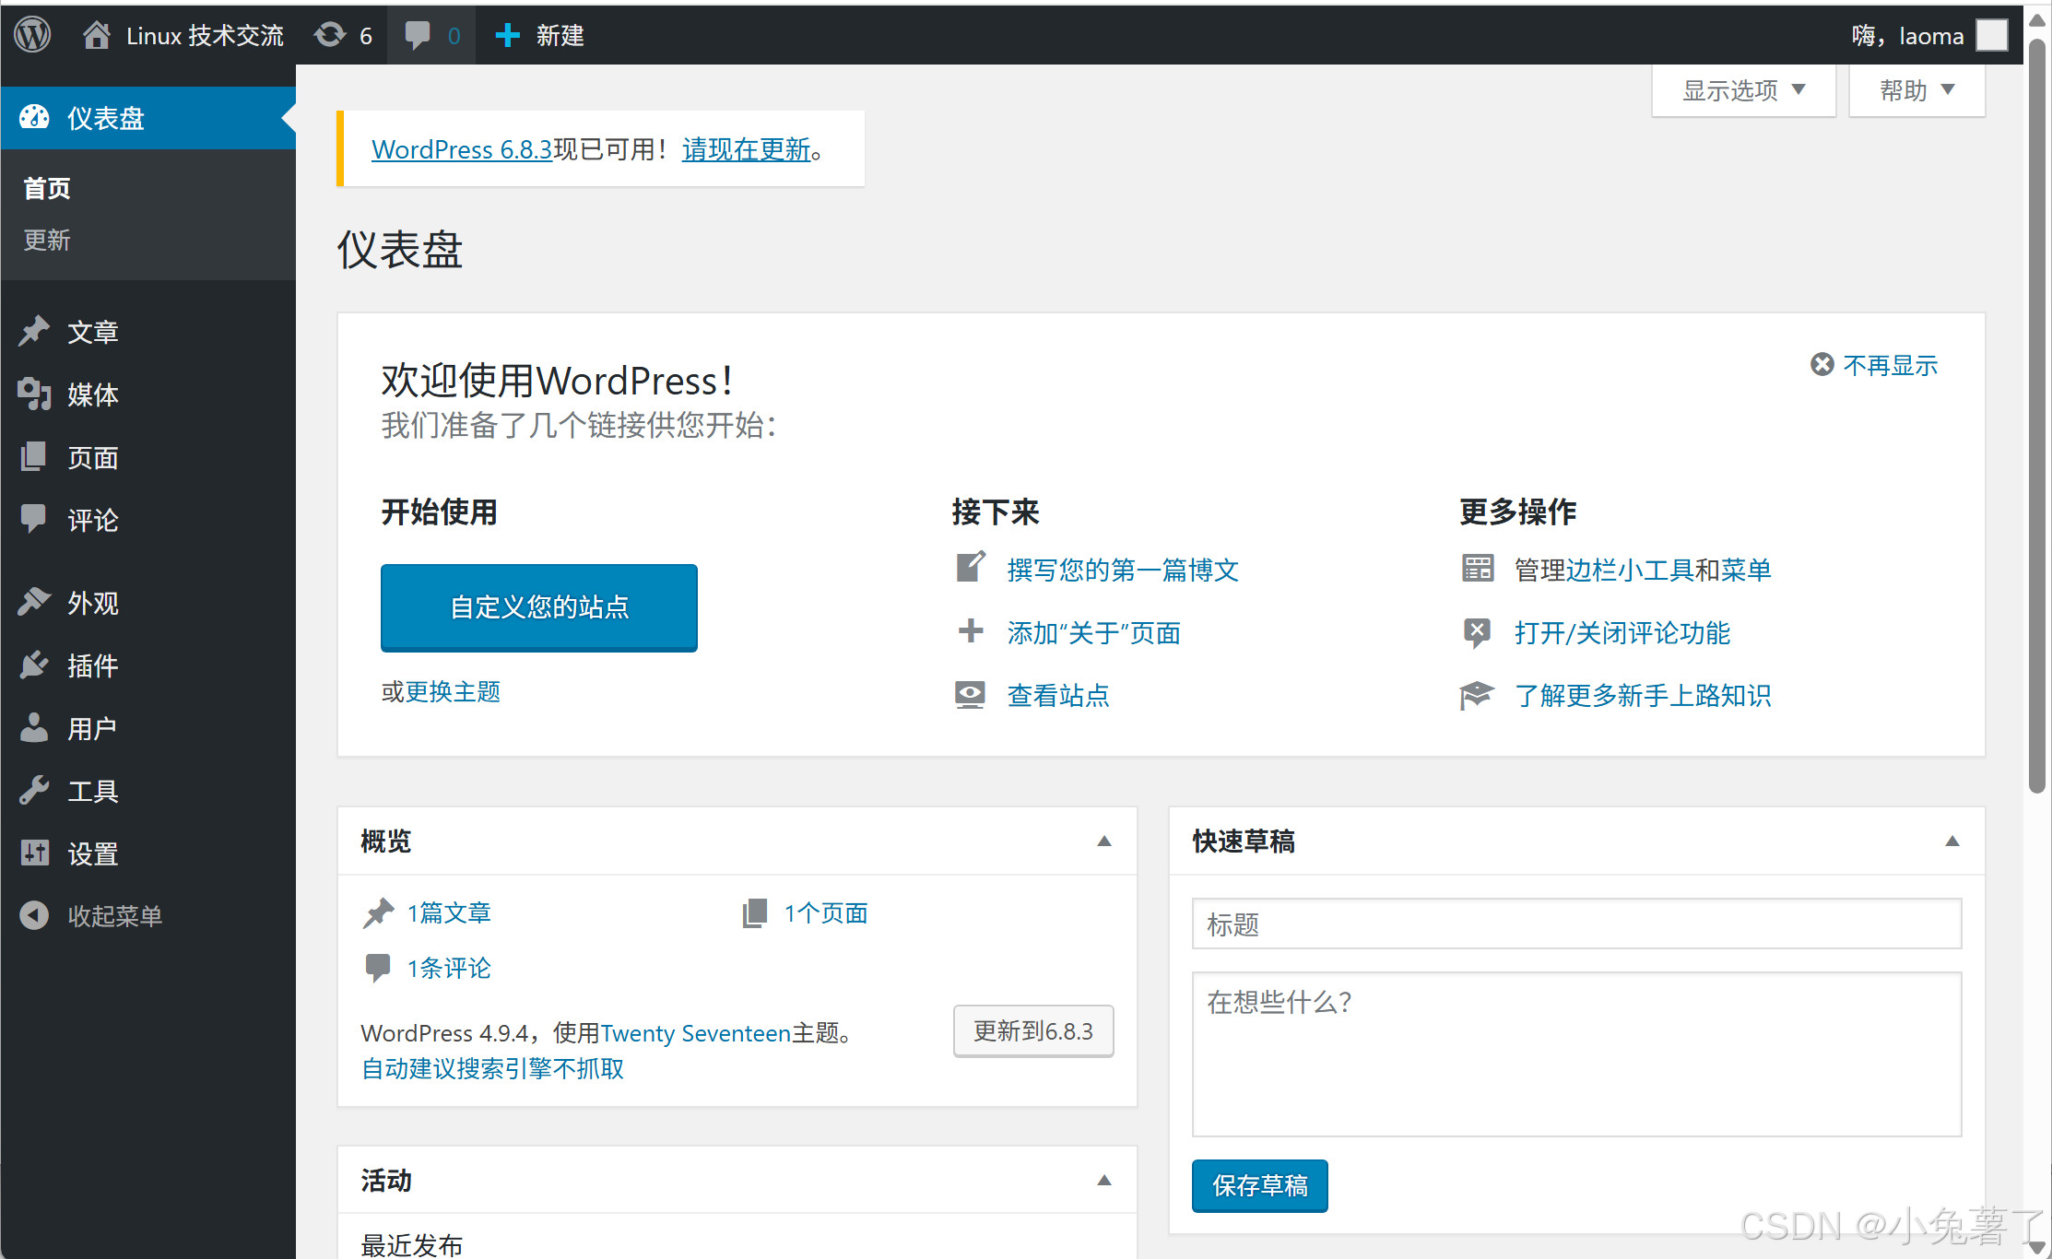Screen dimensions: 2052x1259
Task: Click the 标题 input in 快速草稿
Action: coord(1575,924)
